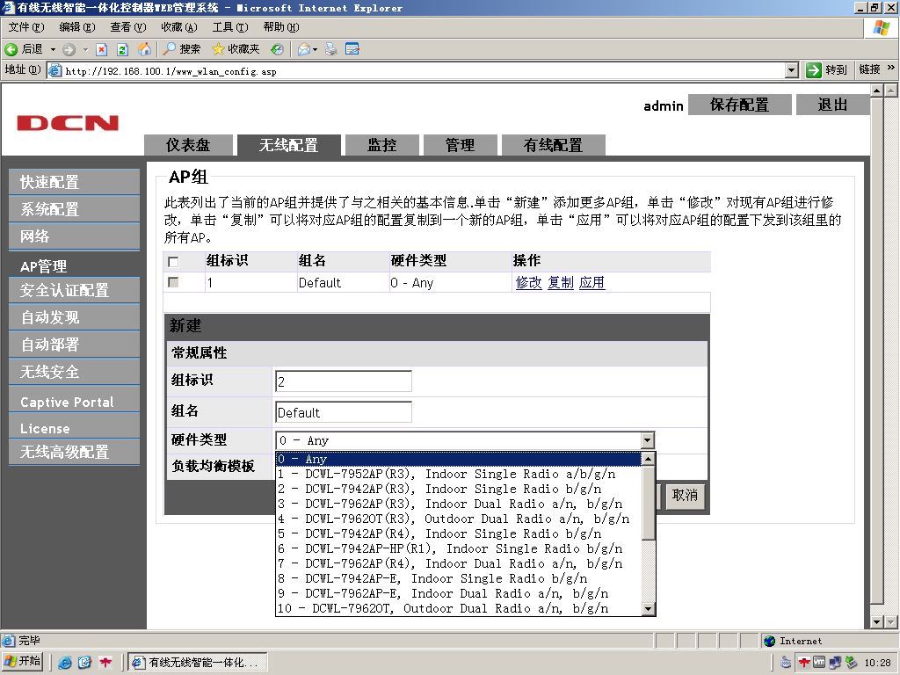Click the hardware list scrollbar down arrow

tap(648, 609)
